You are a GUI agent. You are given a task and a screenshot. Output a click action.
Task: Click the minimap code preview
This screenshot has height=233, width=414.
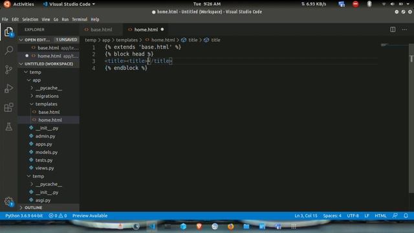[384, 45]
